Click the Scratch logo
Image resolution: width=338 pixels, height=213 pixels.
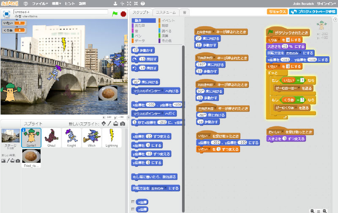pos(9,3)
